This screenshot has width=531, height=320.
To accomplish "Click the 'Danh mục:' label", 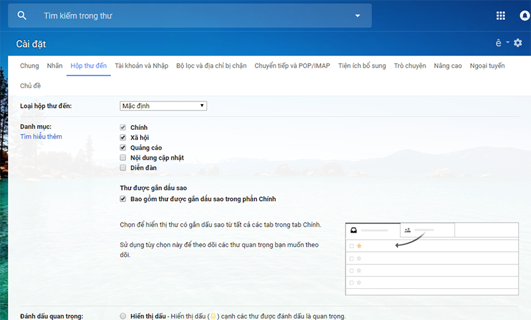I will click(36, 127).
